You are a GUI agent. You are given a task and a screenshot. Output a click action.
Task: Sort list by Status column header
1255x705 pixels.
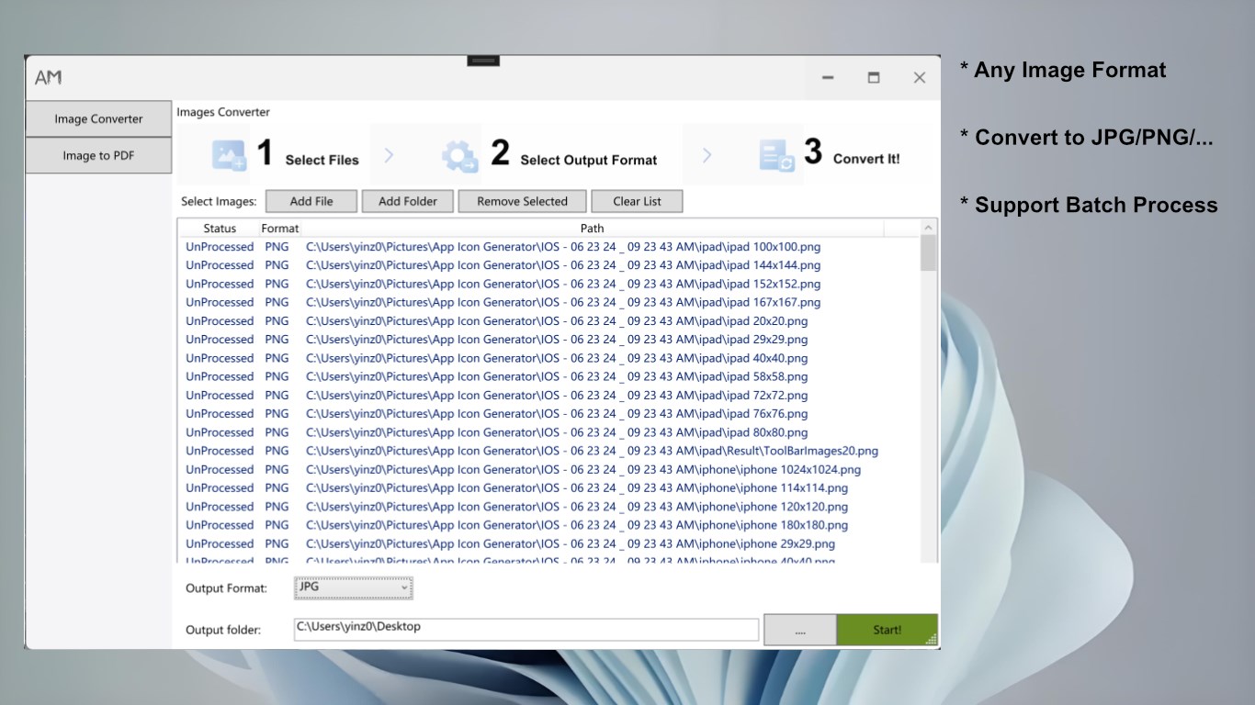(220, 229)
